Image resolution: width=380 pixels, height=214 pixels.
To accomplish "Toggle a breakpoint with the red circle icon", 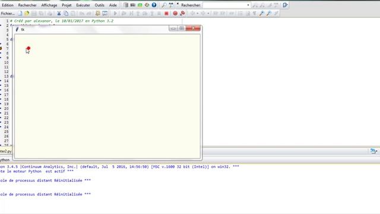I will coord(175,13).
